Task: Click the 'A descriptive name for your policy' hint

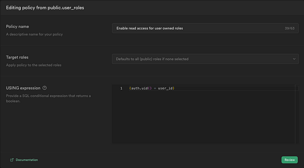Action: click(34, 34)
